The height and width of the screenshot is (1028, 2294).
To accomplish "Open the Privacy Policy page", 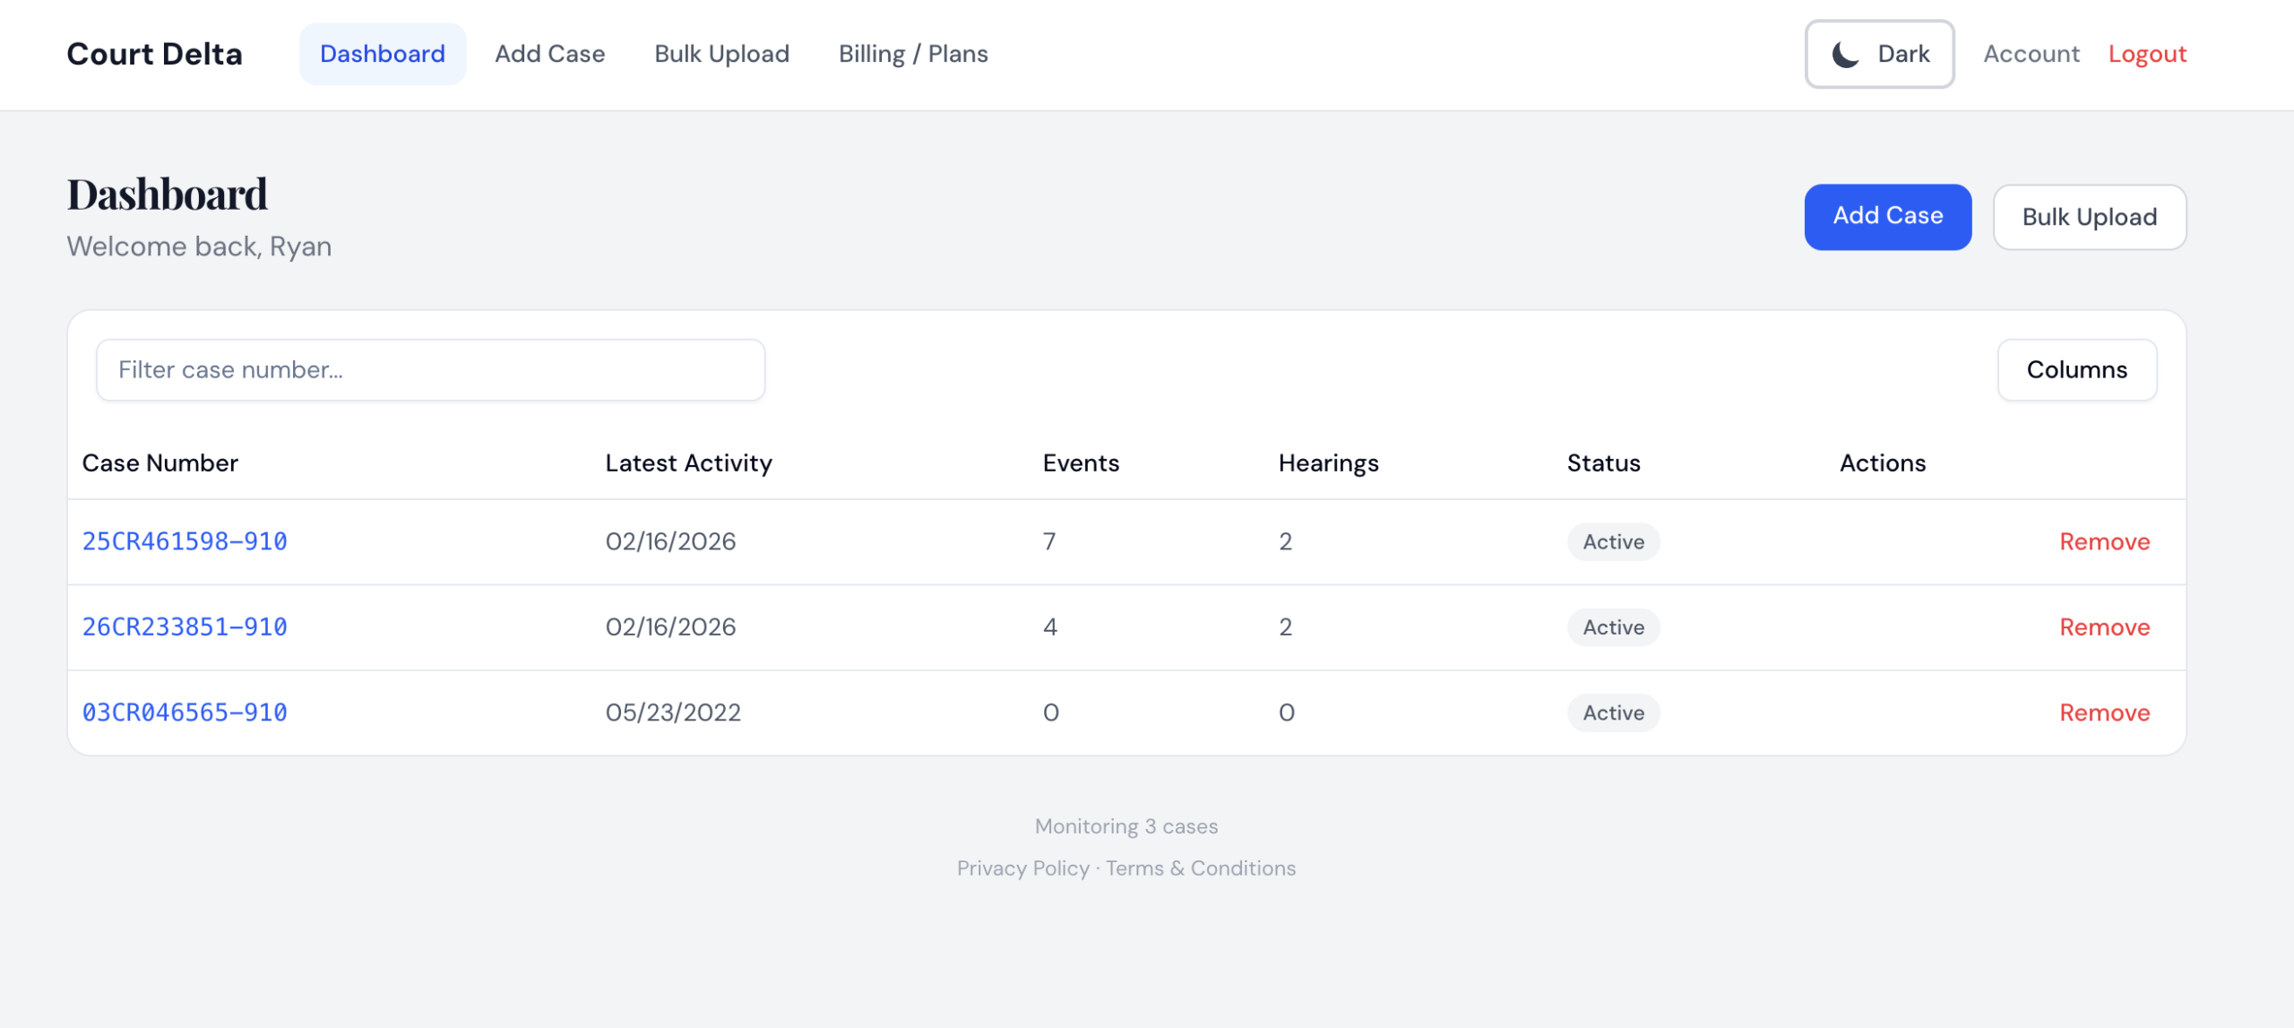I will 1022,868.
